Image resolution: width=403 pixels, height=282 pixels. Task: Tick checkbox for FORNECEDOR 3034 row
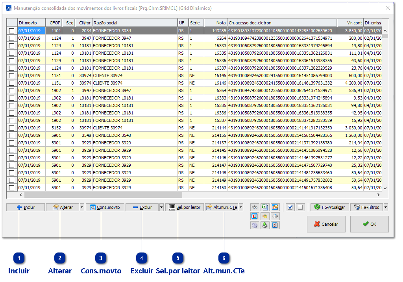[x=12, y=31]
